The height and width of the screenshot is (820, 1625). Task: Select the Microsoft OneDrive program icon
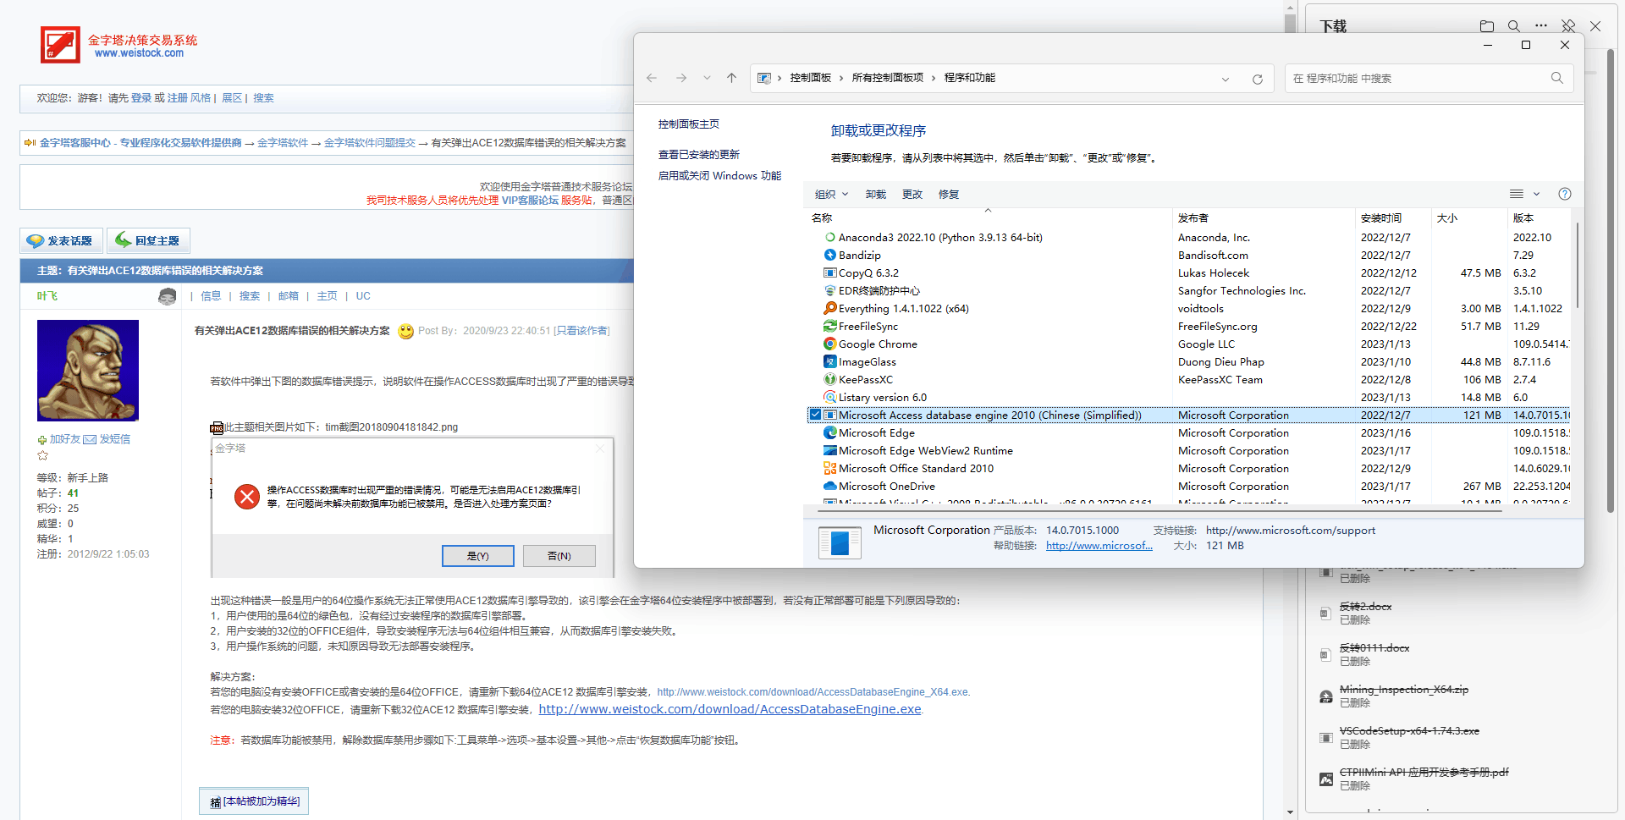[830, 487]
